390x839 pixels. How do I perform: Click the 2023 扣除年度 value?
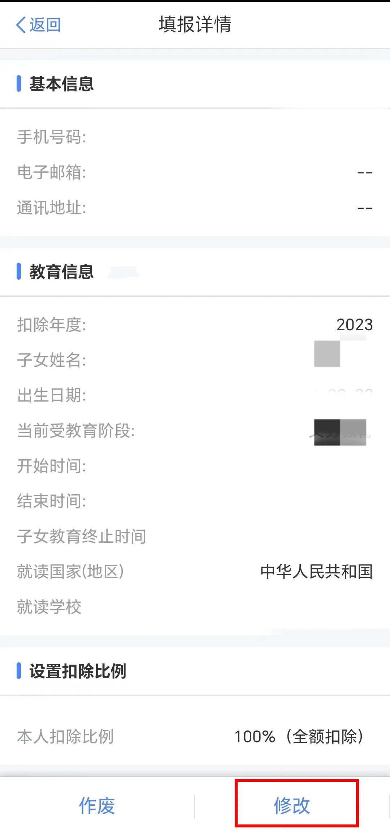pos(354,324)
